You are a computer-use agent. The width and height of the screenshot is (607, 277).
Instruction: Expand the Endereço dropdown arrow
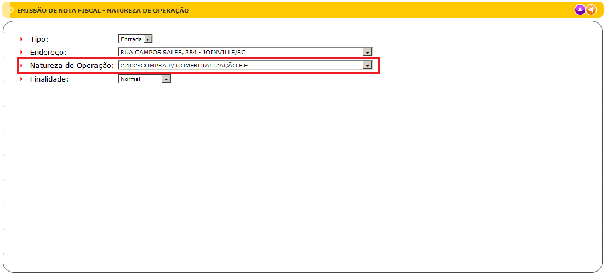tap(368, 52)
